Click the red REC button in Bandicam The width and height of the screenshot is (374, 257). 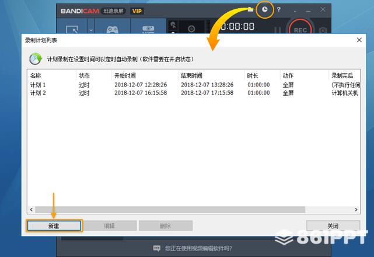300,30
